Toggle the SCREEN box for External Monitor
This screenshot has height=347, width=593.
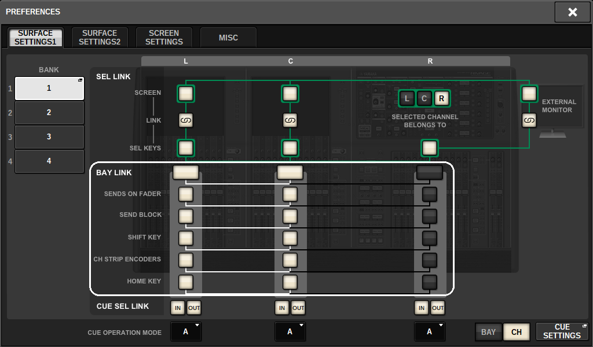point(529,93)
